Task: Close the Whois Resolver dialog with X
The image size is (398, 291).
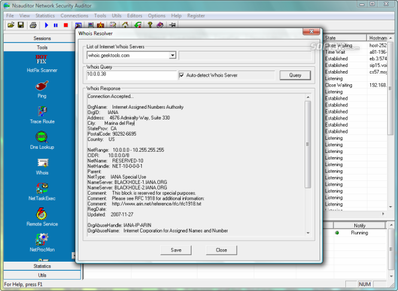Action: tap(311, 32)
